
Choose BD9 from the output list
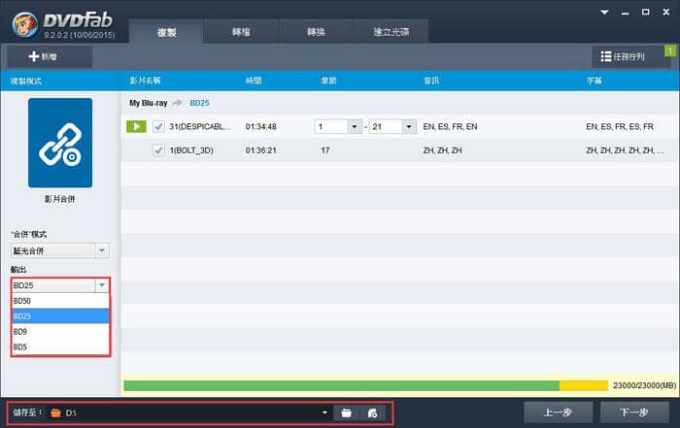60,331
